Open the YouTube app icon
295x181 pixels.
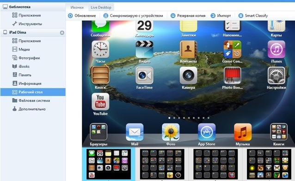[x=100, y=102]
